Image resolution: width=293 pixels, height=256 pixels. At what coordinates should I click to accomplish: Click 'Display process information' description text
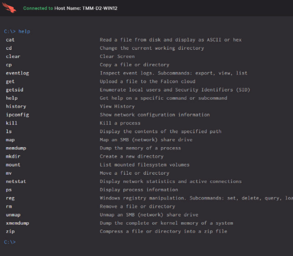click(x=139, y=190)
